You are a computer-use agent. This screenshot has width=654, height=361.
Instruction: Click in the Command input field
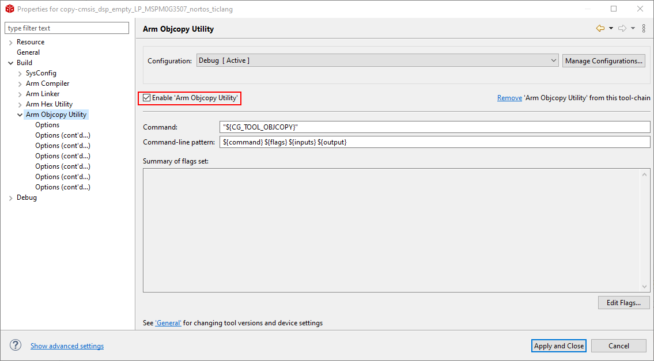point(435,127)
